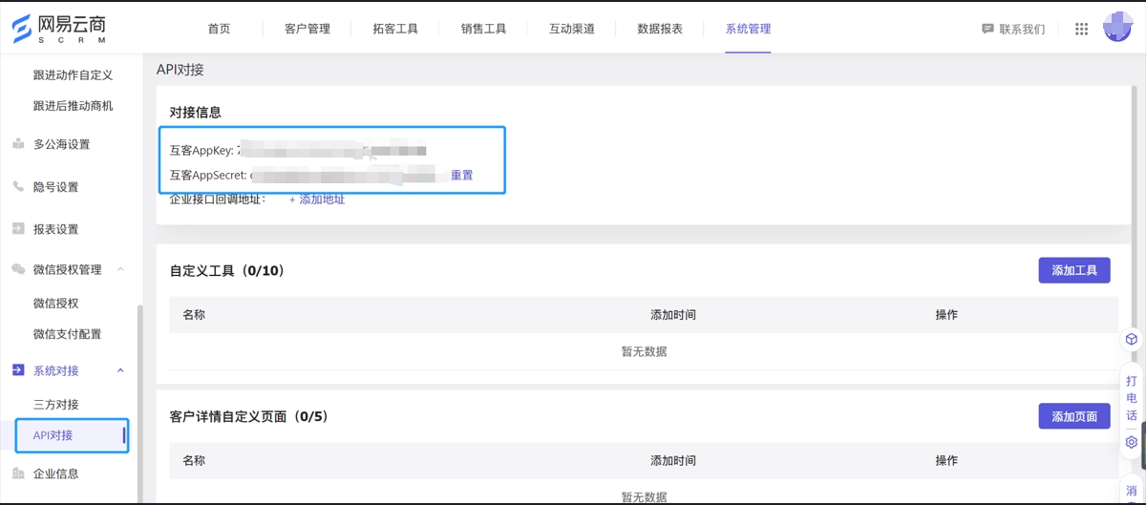Click the NetEase SCRM logo
Image resolution: width=1146 pixels, height=505 pixels.
[x=59, y=29]
